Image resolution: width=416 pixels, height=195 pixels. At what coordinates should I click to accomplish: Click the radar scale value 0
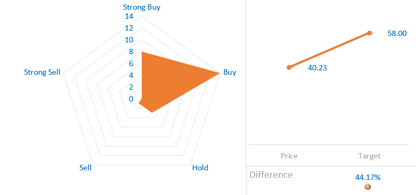tap(131, 99)
